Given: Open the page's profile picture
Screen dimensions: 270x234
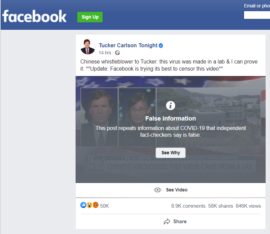Looking at the screenshot, I should click(88, 47).
